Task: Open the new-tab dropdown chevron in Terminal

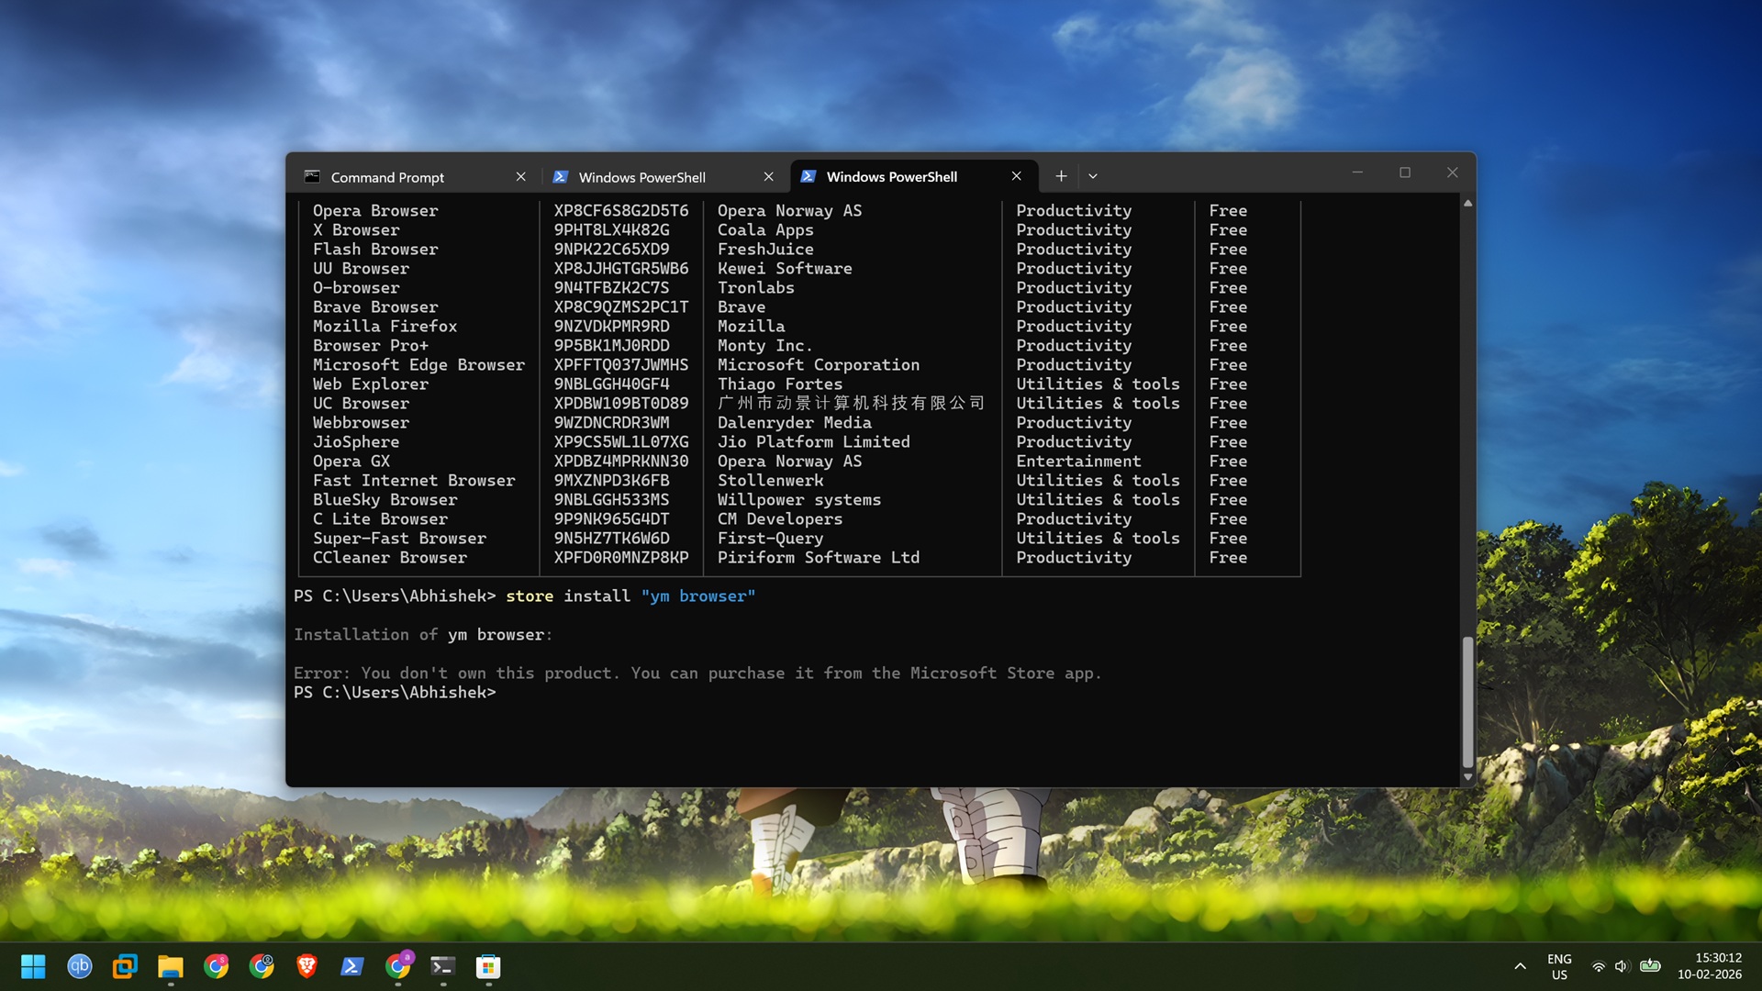Action: click(x=1093, y=175)
